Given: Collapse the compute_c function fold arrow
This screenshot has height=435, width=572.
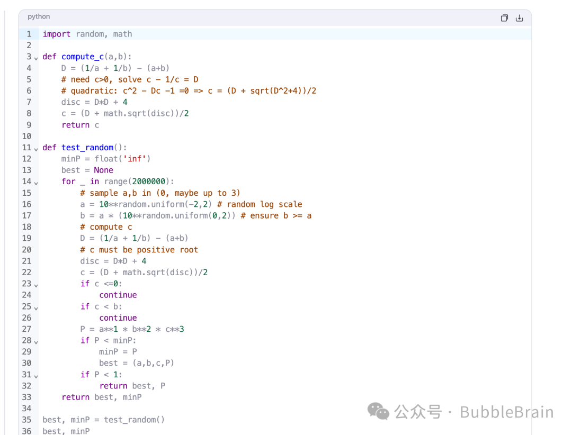Looking at the screenshot, I should pos(36,57).
